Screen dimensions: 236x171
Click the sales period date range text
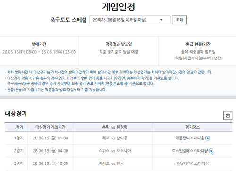click(x=39, y=52)
